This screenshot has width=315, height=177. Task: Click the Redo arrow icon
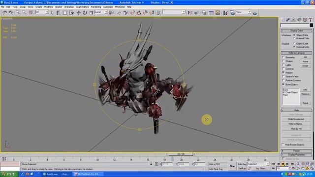coord(11,13)
